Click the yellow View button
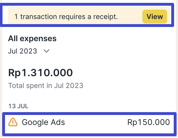 pos(155,16)
